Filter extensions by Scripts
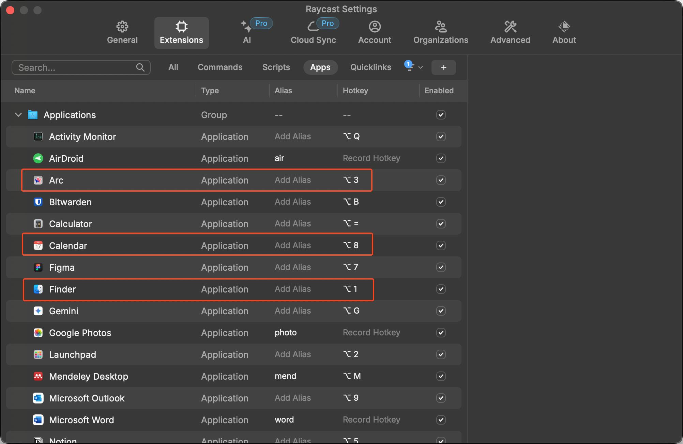 pos(276,67)
